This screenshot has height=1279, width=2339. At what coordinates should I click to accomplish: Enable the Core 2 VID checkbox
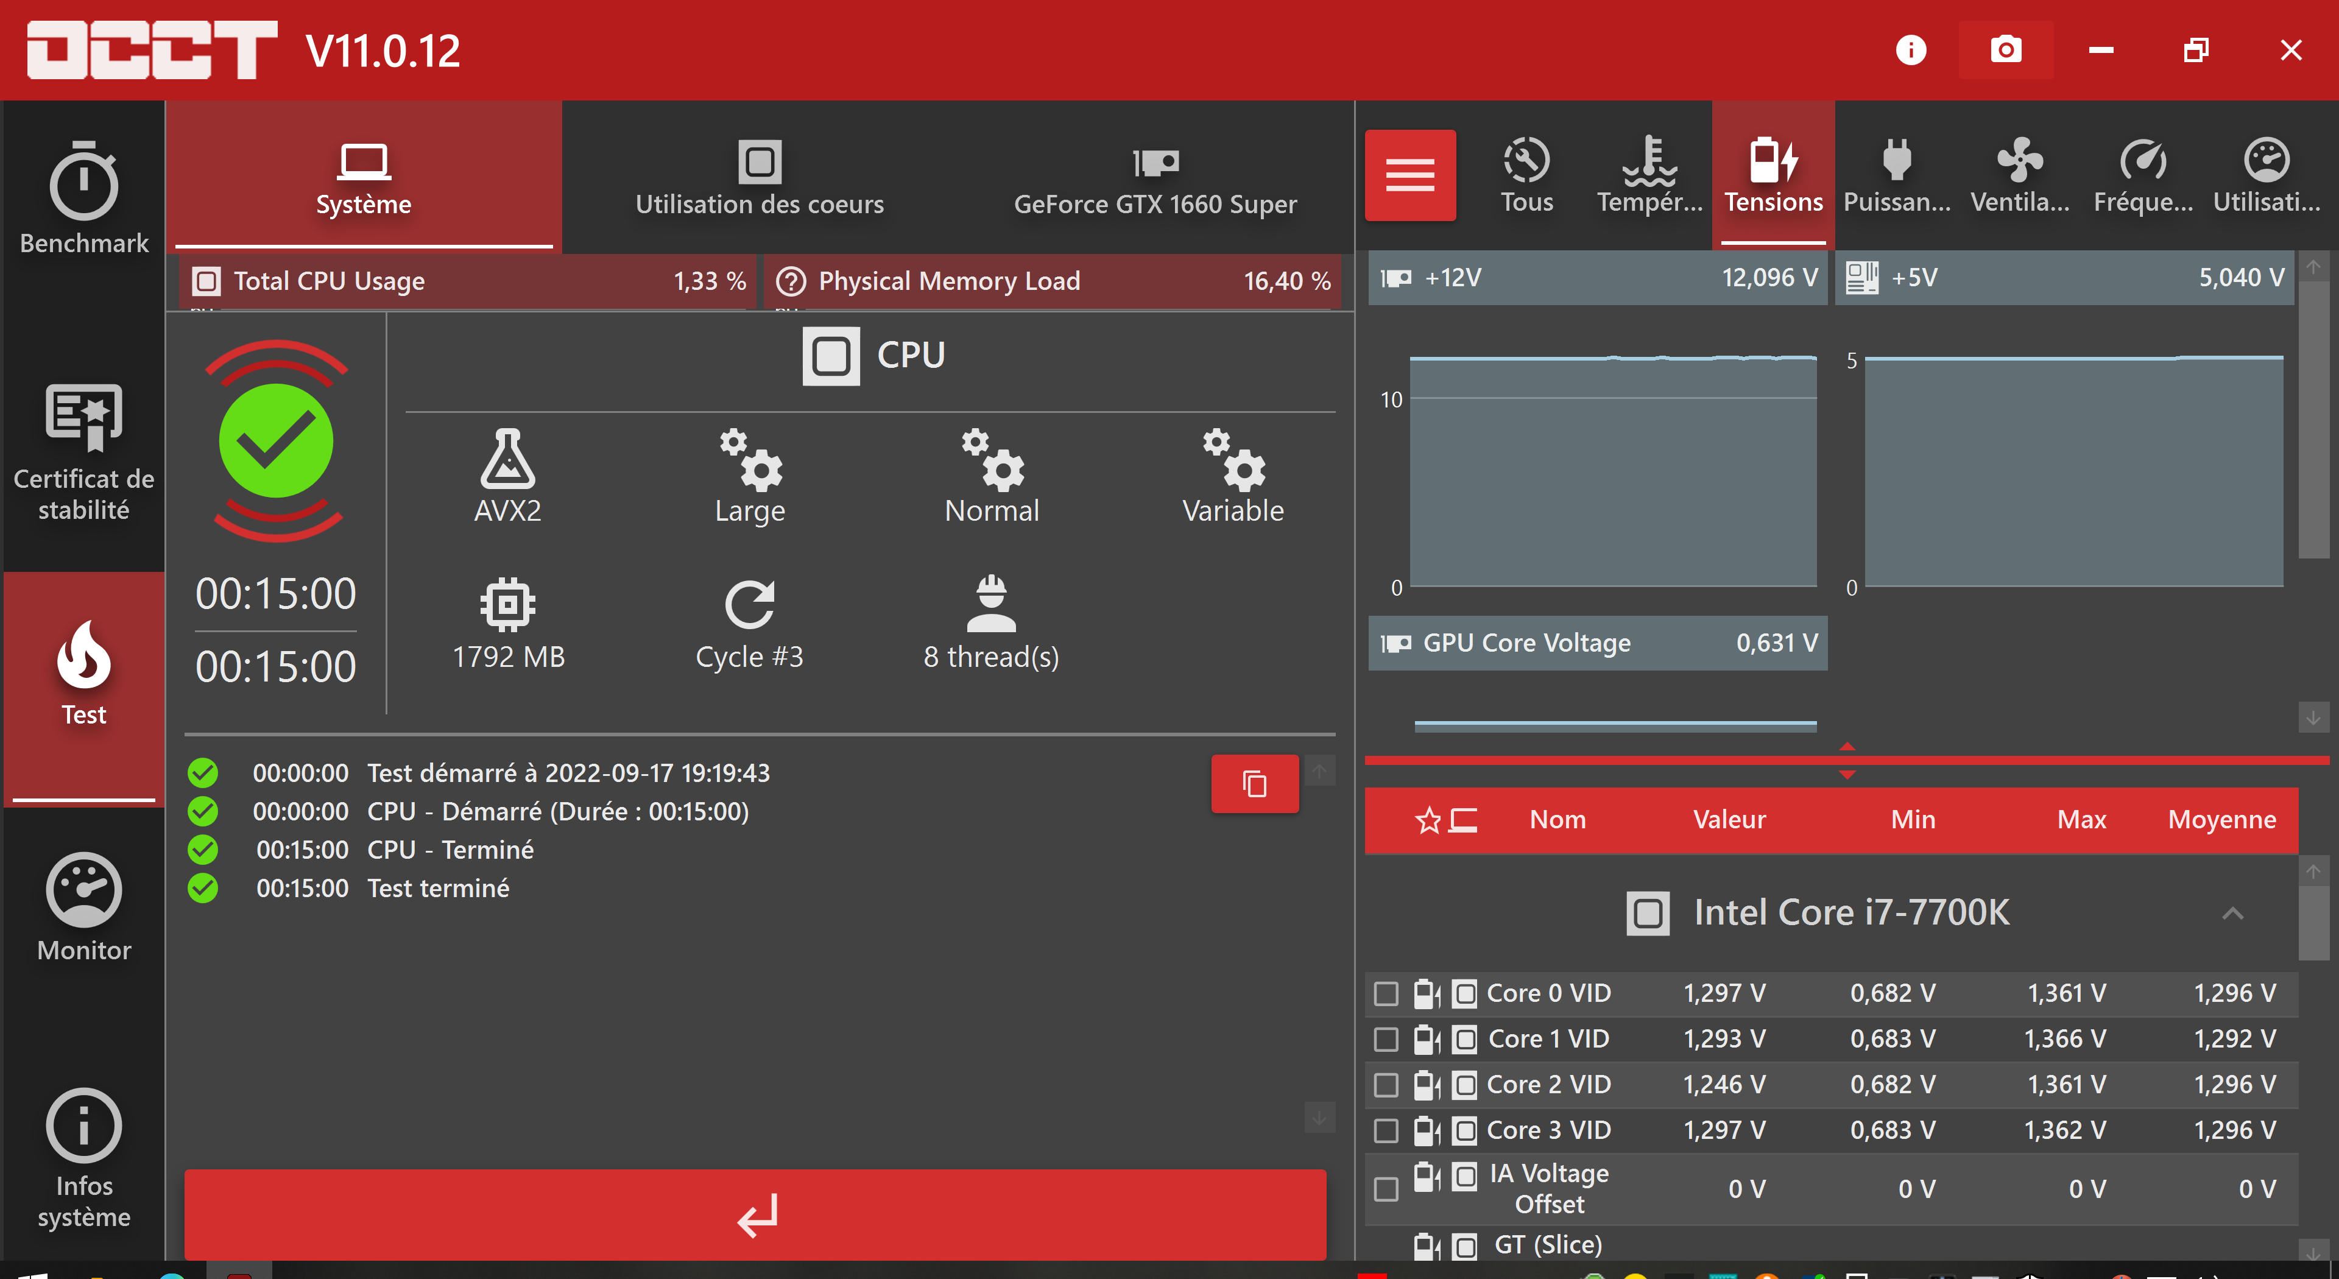(x=1386, y=1085)
